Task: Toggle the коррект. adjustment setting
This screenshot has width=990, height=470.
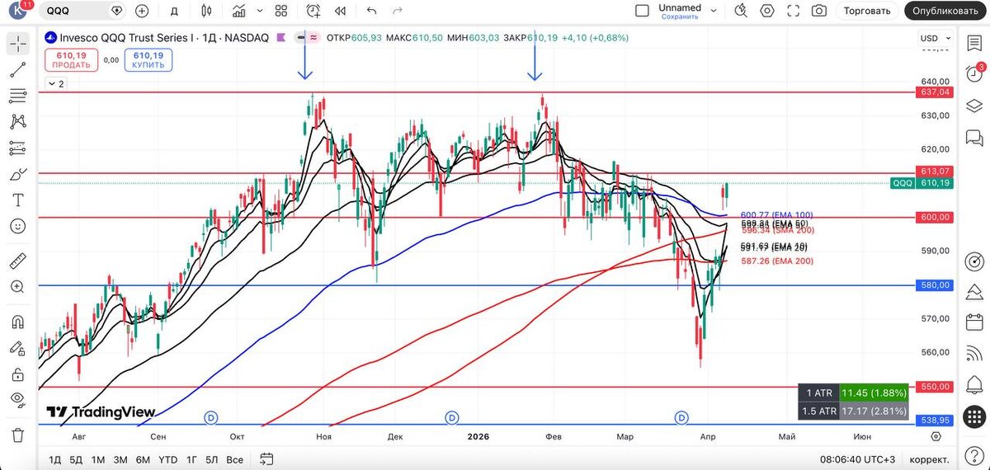Action: point(928,459)
